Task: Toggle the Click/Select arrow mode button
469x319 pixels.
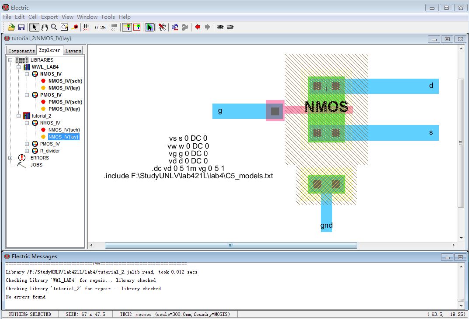Action: click(35, 27)
